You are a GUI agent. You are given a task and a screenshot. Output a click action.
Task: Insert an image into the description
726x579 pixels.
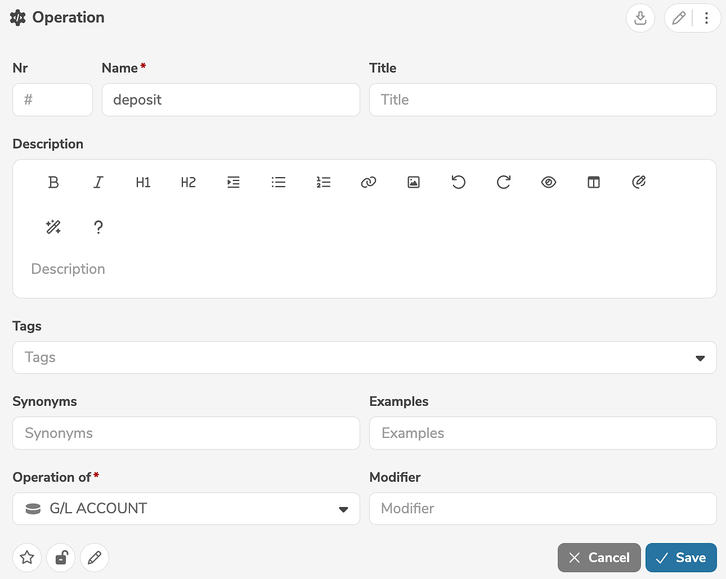click(414, 182)
